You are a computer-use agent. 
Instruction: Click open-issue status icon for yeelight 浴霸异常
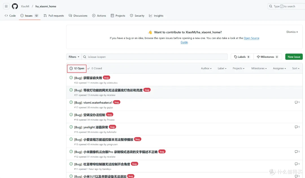71,127
